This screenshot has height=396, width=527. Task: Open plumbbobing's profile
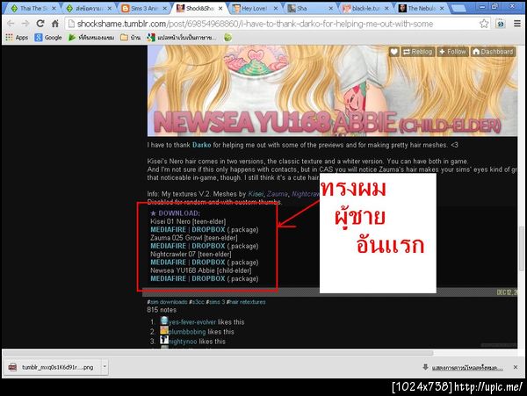click(x=187, y=332)
